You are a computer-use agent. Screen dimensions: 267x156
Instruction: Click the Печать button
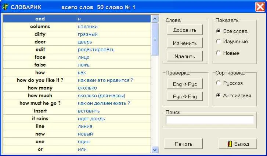pyautogui.click(x=183, y=144)
